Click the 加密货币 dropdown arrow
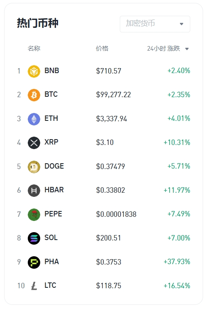Viewport: 206px width, 309px height. [182, 24]
